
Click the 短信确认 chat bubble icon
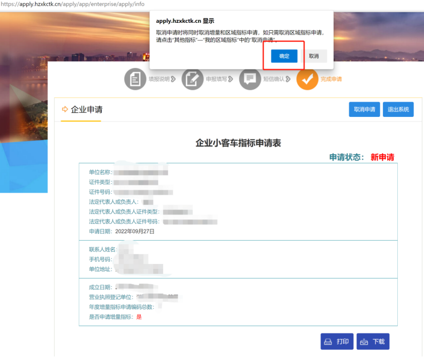tap(250, 79)
